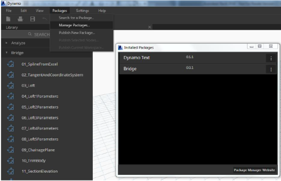281x181 pixels.
Task: Click the puzzle icon beside 02_TangentAndCoordinateSystem
Action: (x=11, y=75)
